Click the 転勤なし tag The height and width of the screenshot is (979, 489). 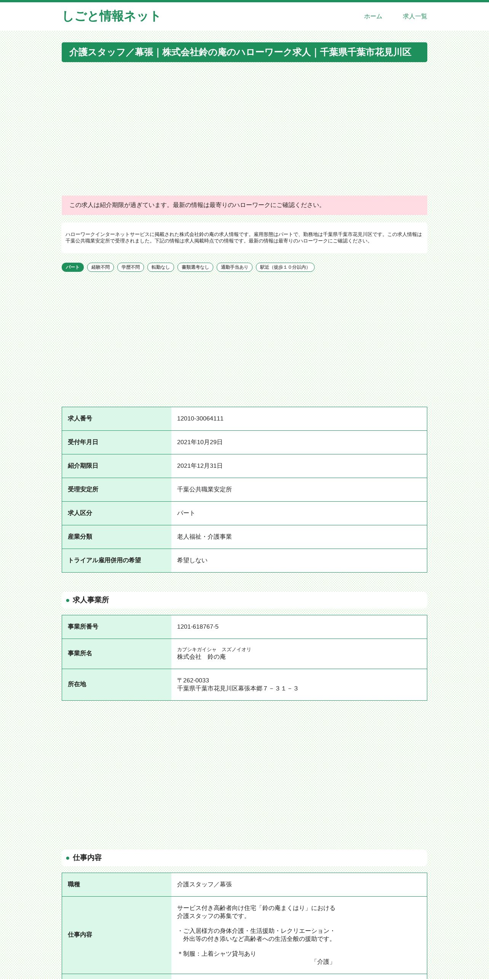coord(161,267)
